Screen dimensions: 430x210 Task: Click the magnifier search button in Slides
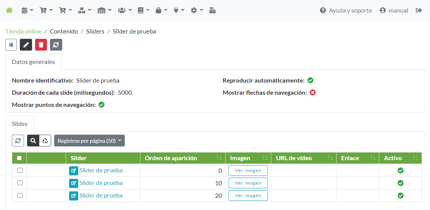pyautogui.click(x=33, y=141)
